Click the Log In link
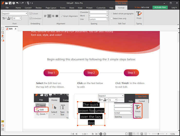Image resolution: width=180 pixels, height=136 pixels. point(174,7)
